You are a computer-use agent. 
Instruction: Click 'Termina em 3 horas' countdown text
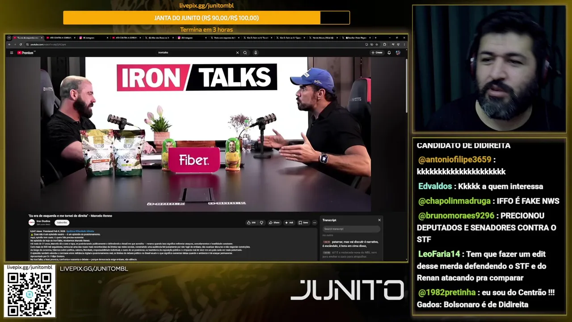206,30
